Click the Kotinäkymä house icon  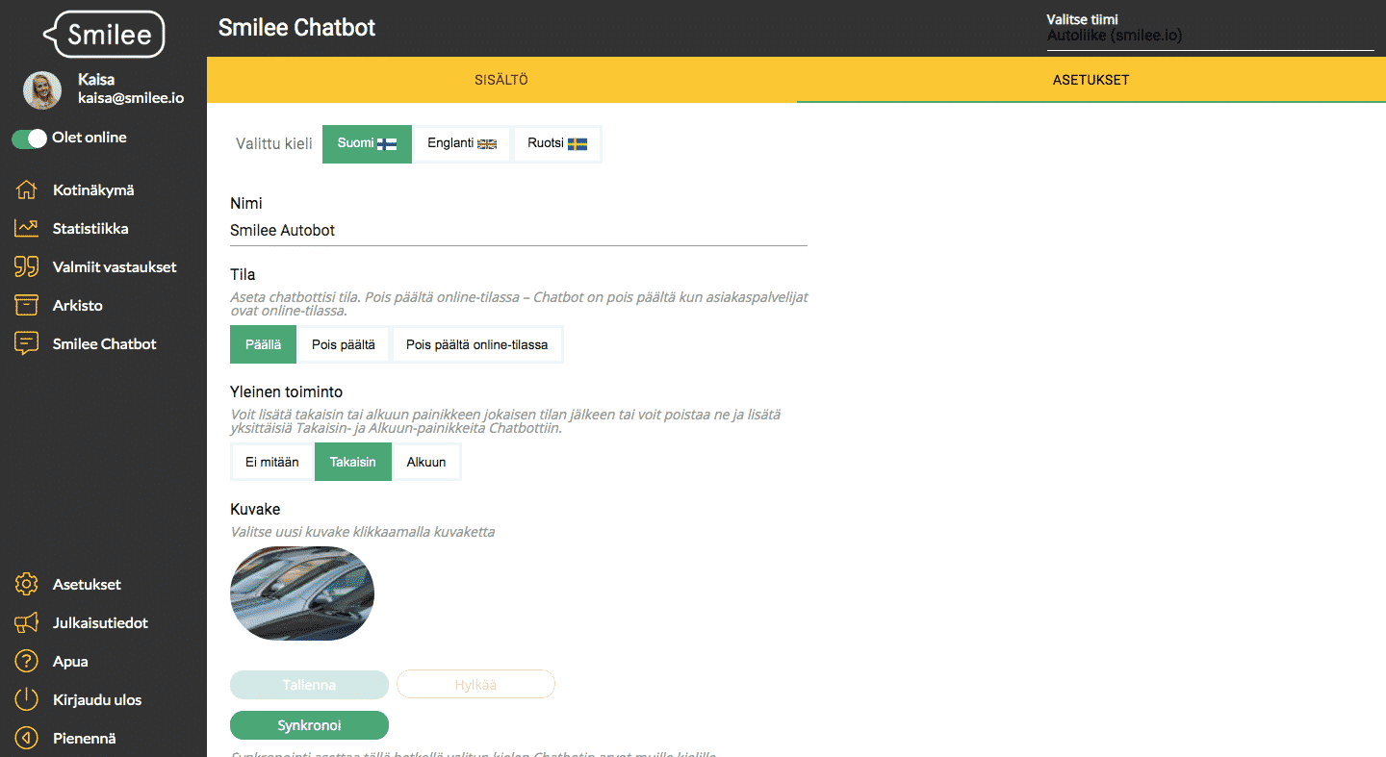click(x=26, y=190)
